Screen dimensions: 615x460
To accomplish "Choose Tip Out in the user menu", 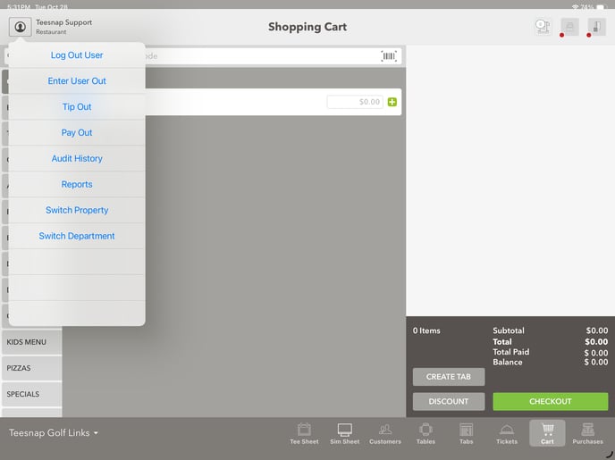I will 77,107.
